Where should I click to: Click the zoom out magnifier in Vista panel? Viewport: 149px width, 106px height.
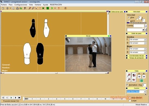(x=129, y=79)
